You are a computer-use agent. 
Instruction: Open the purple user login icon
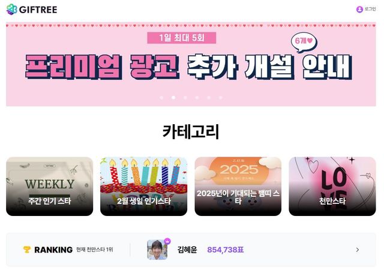(359, 10)
